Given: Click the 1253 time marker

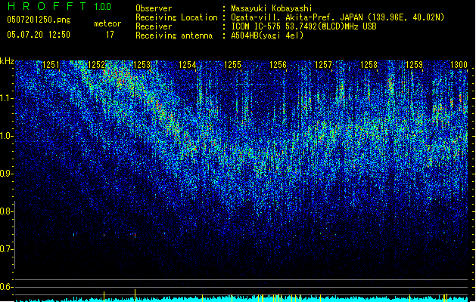Looking at the screenshot, I should [142, 65].
